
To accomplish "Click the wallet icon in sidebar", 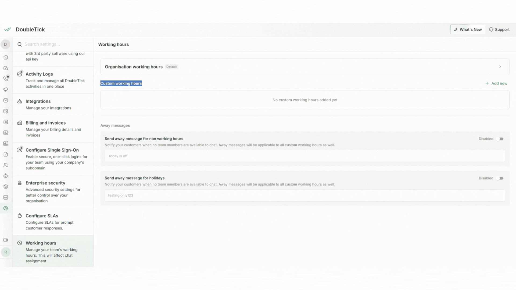I will point(6,240).
